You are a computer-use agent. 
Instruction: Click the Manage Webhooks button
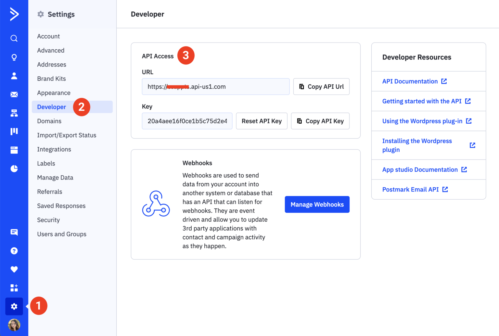click(x=317, y=204)
